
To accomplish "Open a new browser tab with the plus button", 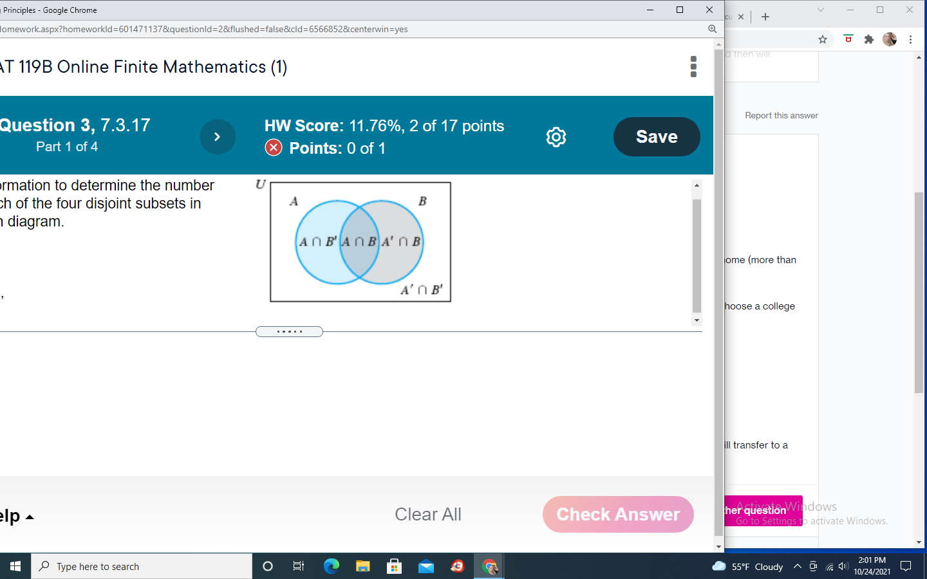I will tap(765, 17).
